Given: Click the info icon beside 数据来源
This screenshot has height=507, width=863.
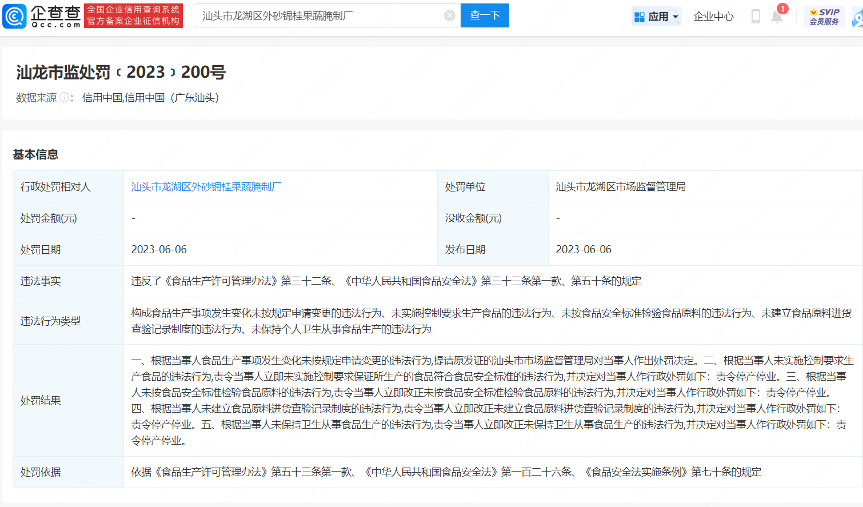Looking at the screenshot, I should (x=64, y=98).
